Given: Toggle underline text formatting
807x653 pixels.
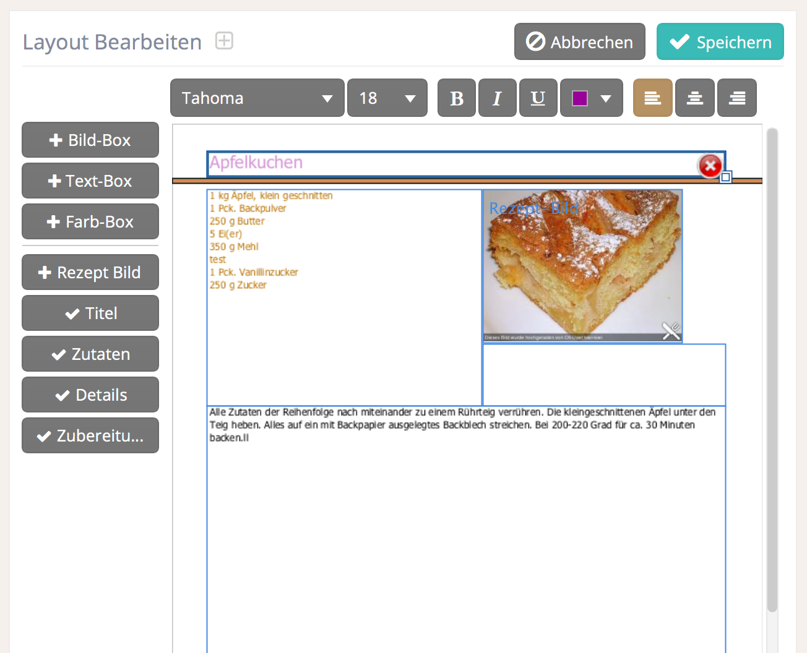Looking at the screenshot, I should (x=538, y=98).
